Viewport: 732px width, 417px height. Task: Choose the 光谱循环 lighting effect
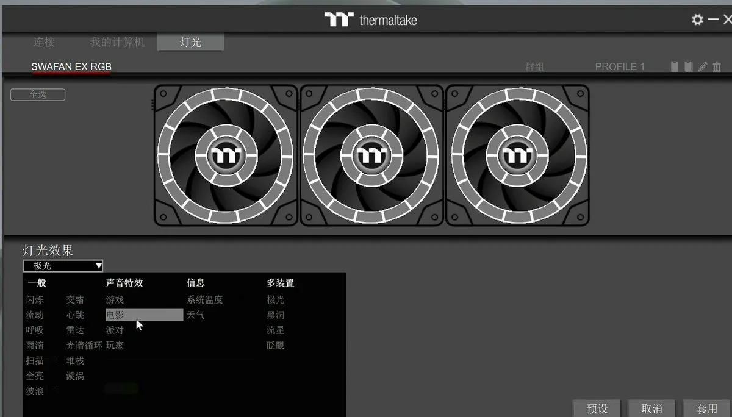click(84, 346)
